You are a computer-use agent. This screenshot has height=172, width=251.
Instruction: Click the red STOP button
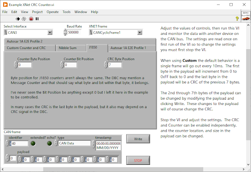click(x=138, y=160)
